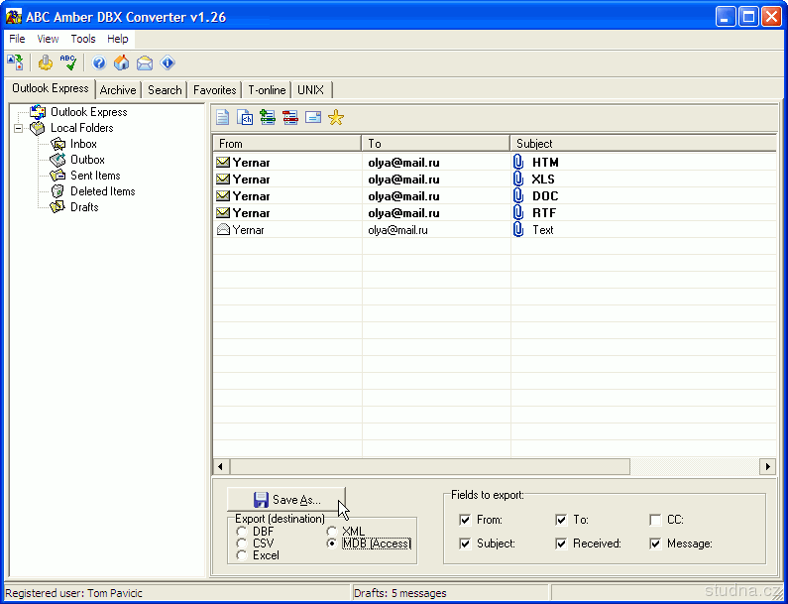Uncheck the From field checkbox
The width and height of the screenshot is (788, 604).
click(x=466, y=520)
